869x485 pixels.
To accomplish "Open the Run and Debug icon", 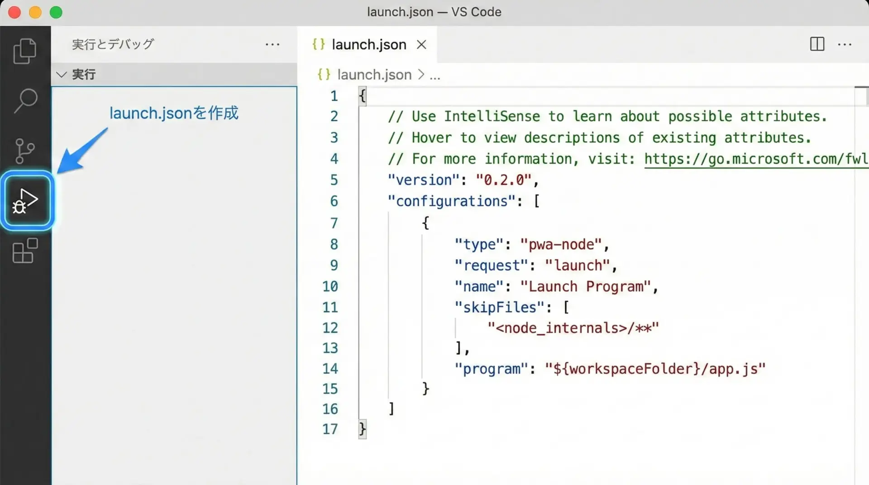I will point(27,200).
